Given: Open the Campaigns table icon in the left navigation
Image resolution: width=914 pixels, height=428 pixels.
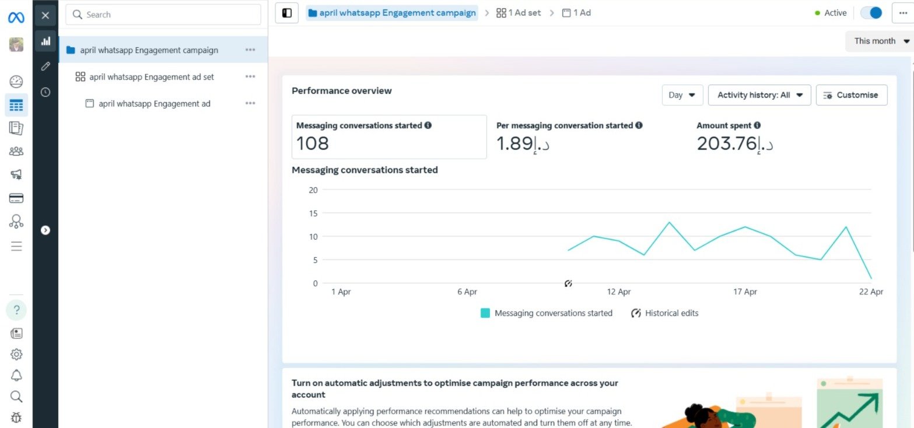Looking at the screenshot, I should (x=16, y=106).
